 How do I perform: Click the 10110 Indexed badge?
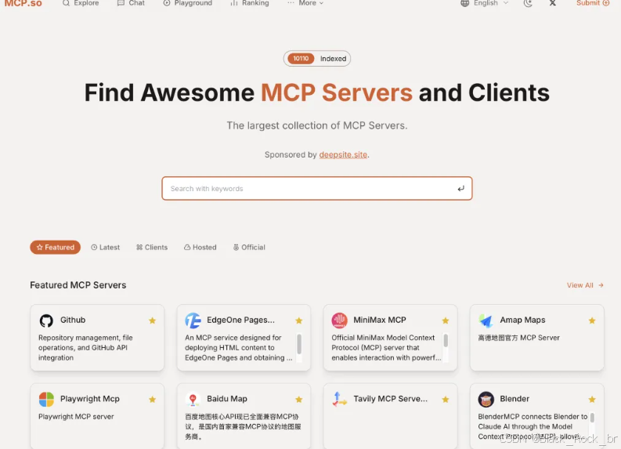tap(317, 59)
